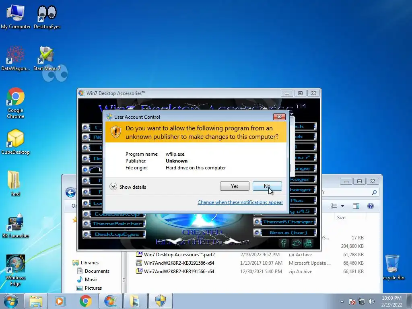Open Explorer help question mark icon
Image resolution: width=412 pixels, height=309 pixels.
coord(371,206)
